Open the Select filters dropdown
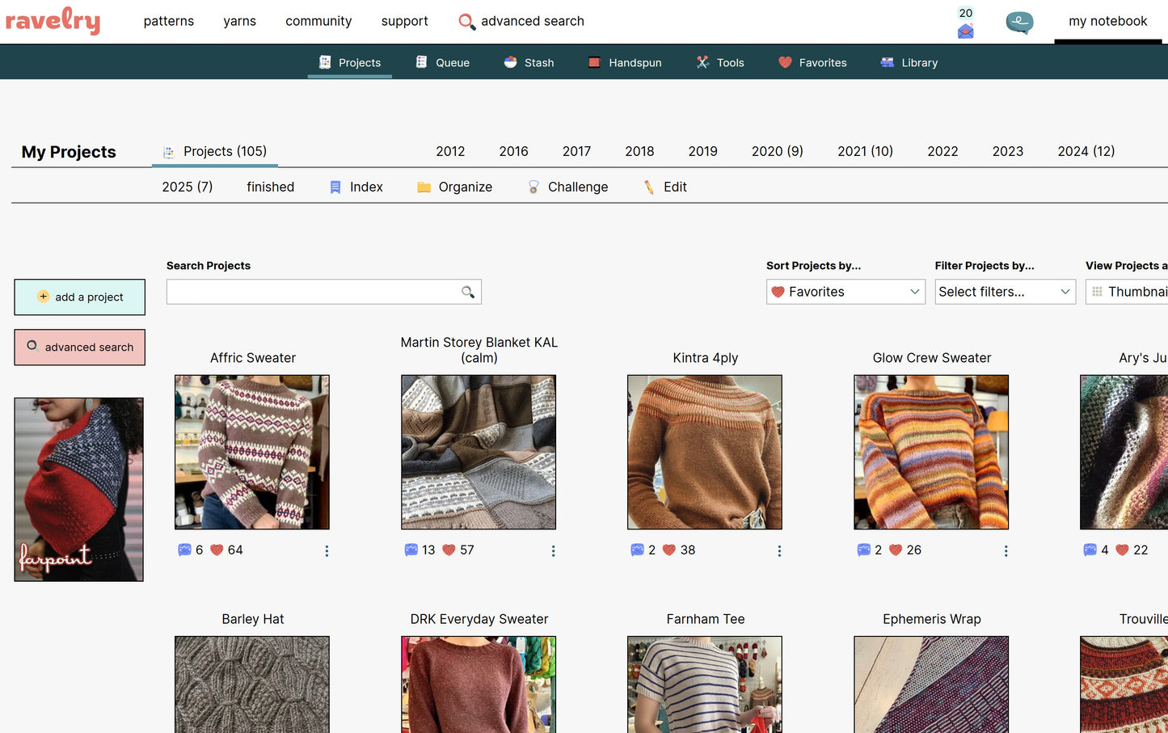 tap(1005, 292)
